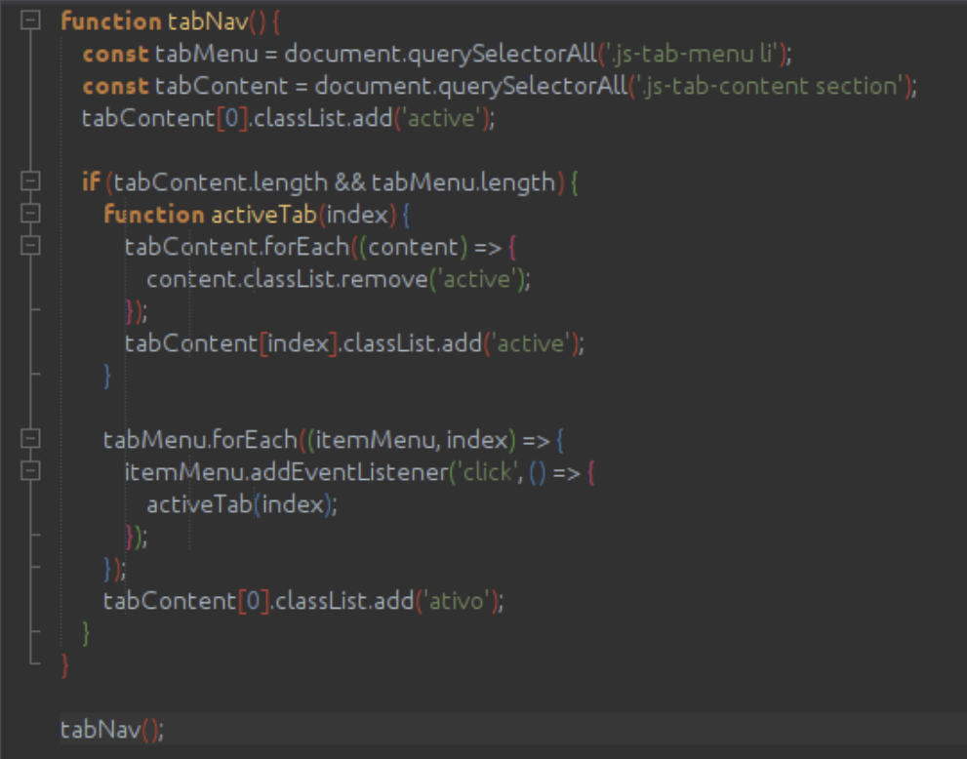Click the index parameter in tabMenu.forEach

[x=477, y=439]
